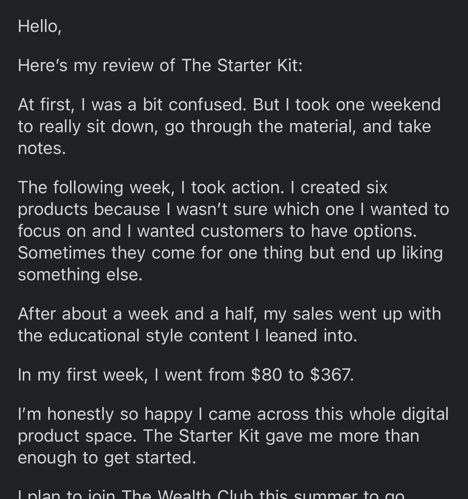Screen dimensions: 468x499
Task: Click the words "something else."
Action: pyautogui.click(x=80, y=275)
